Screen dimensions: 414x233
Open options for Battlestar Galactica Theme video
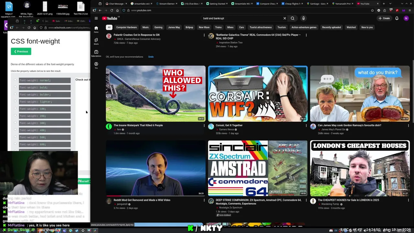[x=306, y=35]
